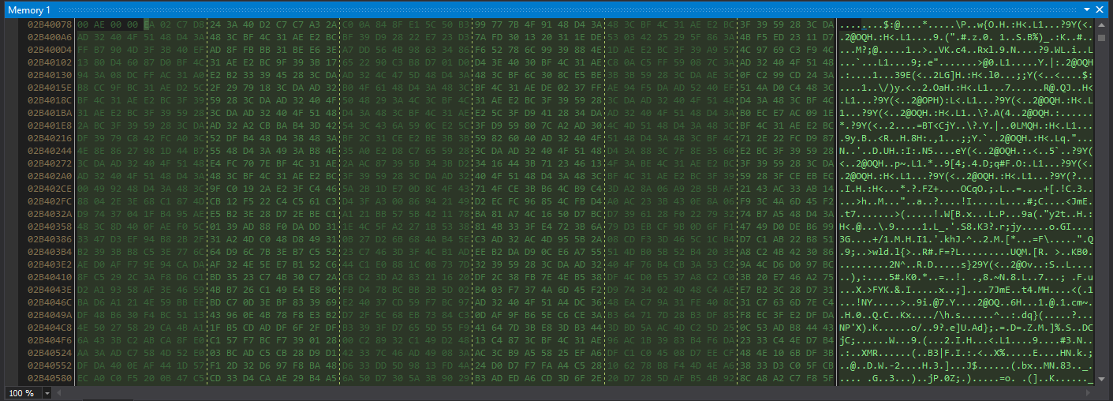Screen dimensions: 1113x401
Task: Click the vertical scrollbar up arrow
Action: pos(1102,24)
